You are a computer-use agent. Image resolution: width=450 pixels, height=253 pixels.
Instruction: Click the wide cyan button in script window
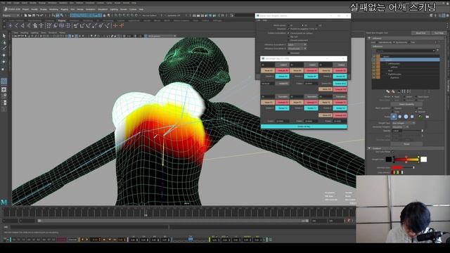pos(304,126)
